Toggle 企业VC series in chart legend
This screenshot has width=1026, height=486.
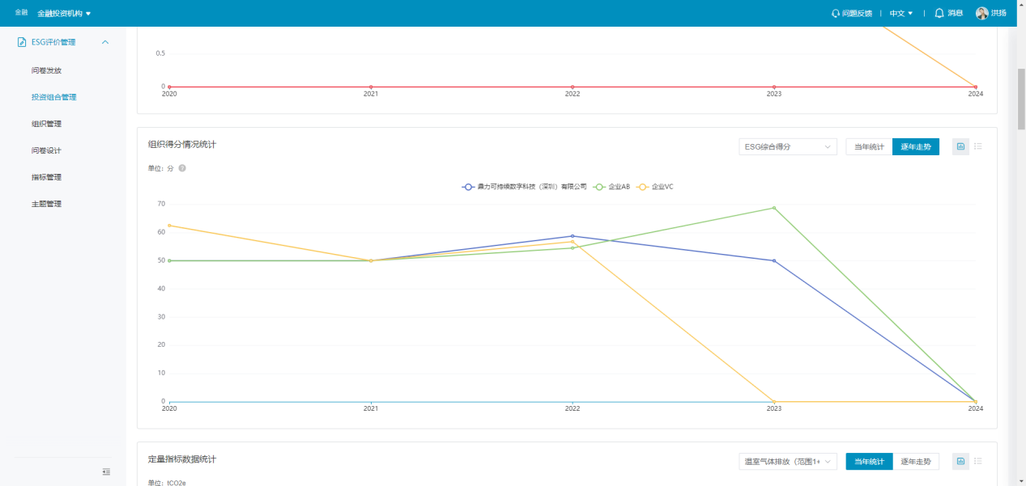click(655, 187)
